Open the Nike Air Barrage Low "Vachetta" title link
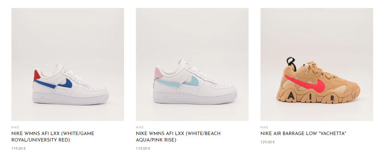382x159 pixels. pos(303,133)
